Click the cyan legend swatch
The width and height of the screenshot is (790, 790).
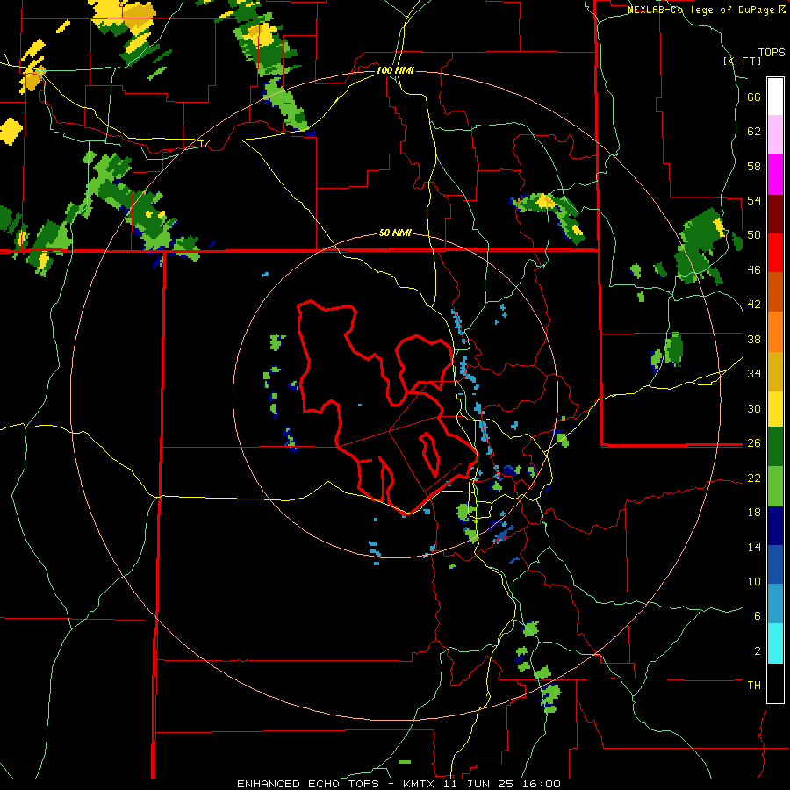775,643
